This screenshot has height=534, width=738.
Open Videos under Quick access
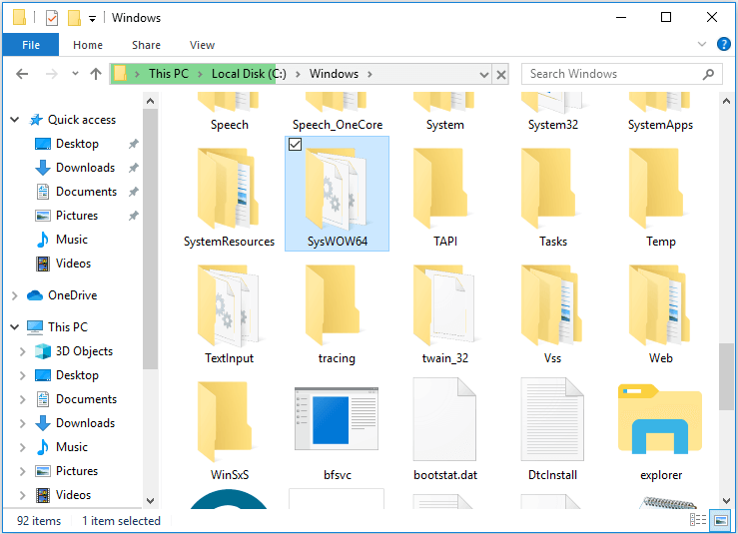coord(74,264)
